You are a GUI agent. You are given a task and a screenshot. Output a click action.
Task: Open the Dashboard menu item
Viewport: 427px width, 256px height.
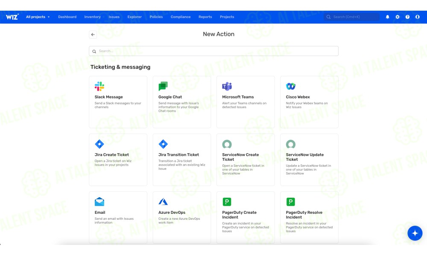point(67,17)
